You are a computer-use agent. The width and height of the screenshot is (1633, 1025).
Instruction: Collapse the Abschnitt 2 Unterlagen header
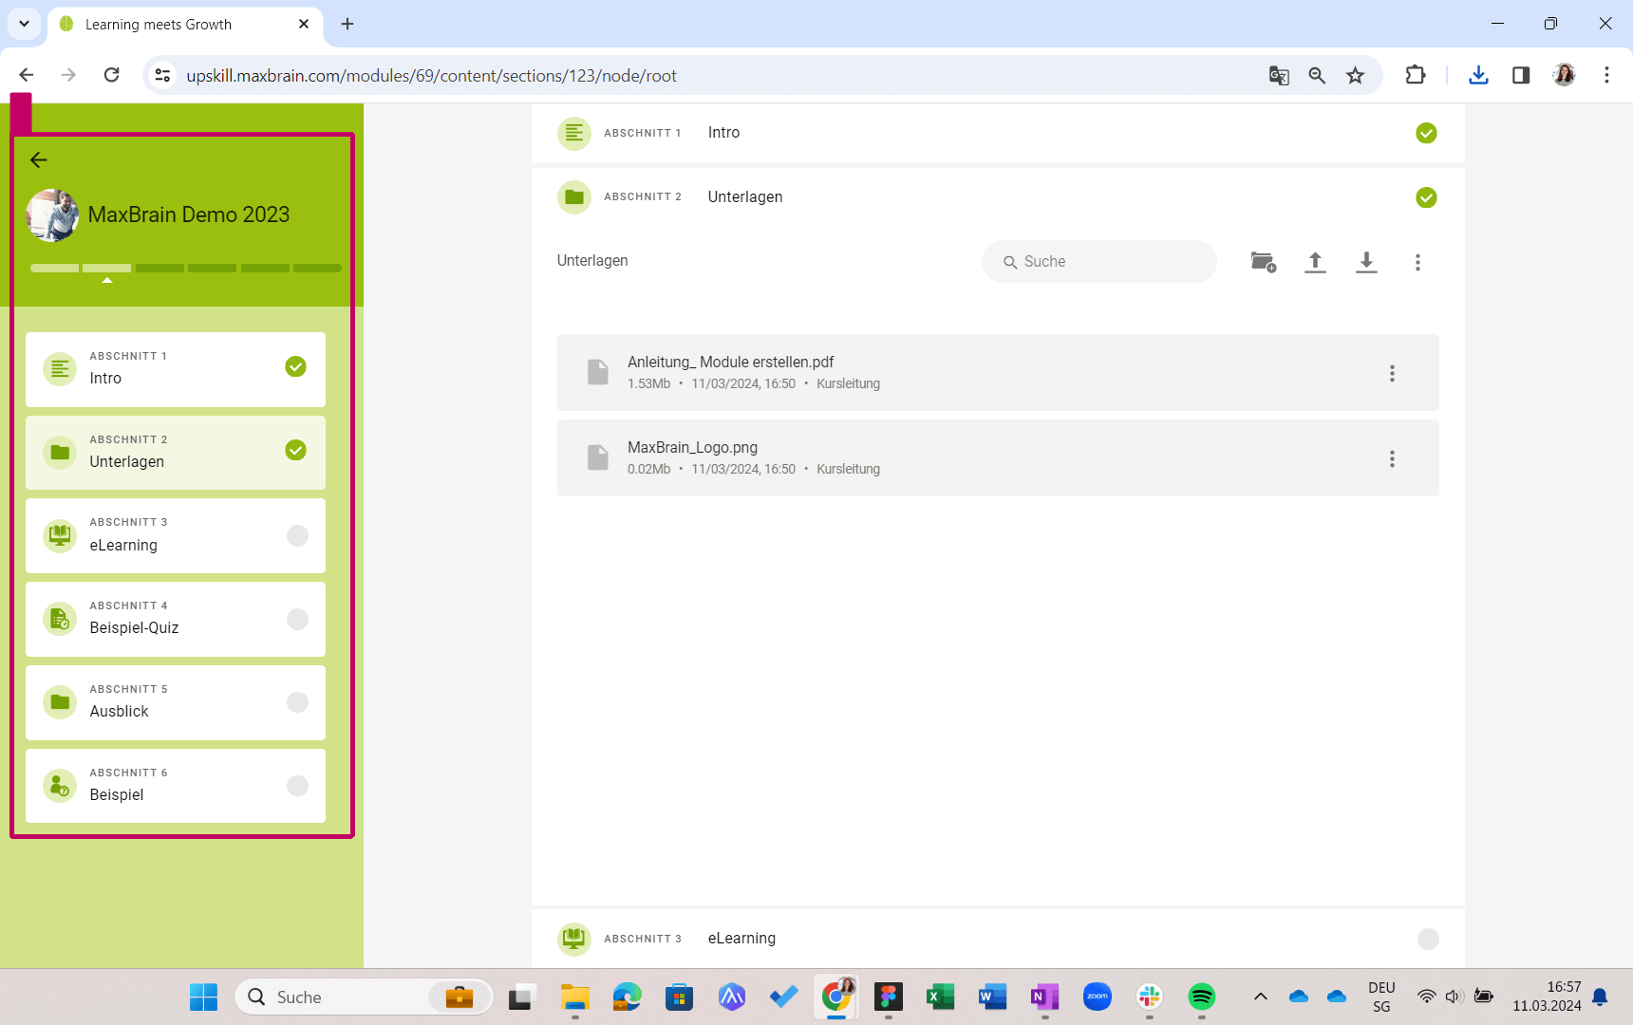[x=998, y=197]
